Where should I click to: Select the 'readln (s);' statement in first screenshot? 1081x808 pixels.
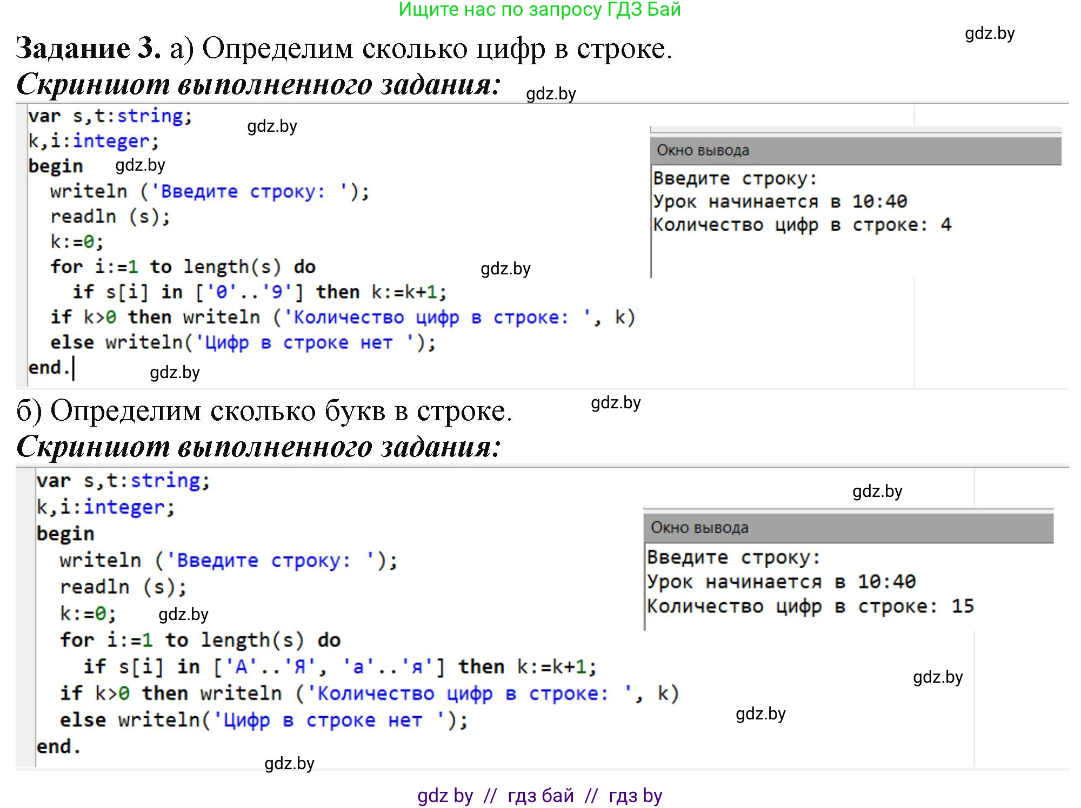(x=108, y=216)
